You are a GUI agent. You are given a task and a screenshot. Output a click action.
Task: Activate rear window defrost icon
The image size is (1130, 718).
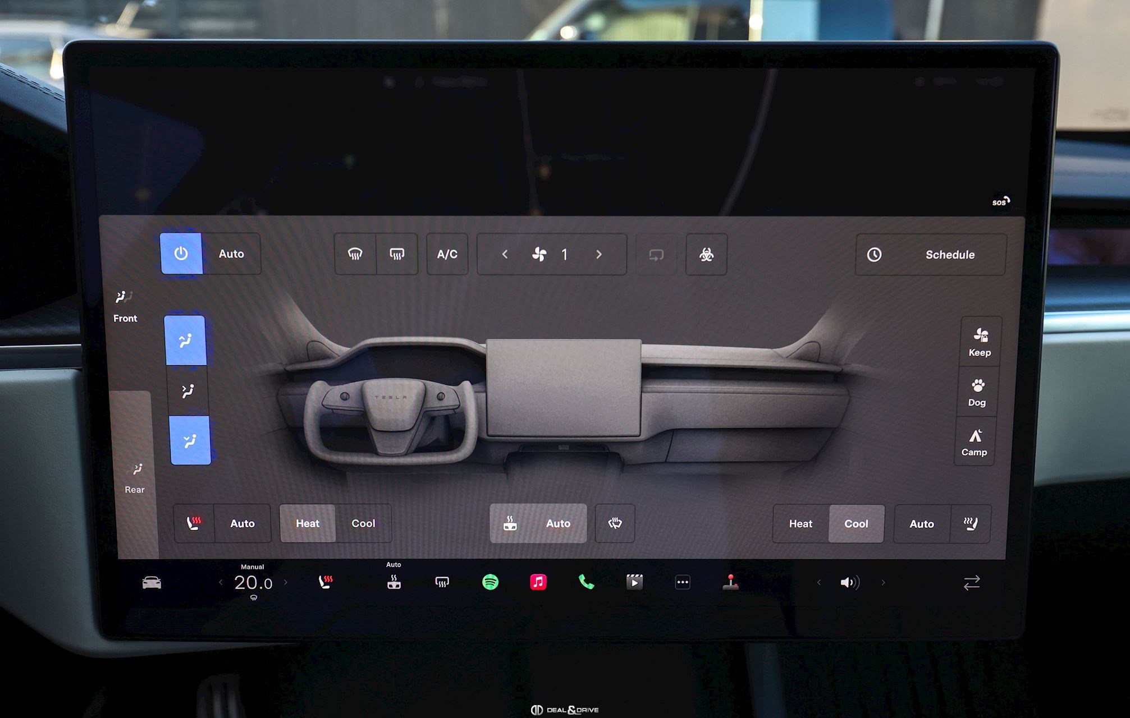[x=397, y=254]
